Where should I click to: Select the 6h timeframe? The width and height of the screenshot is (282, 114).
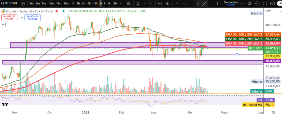click(x=89, y=3)
